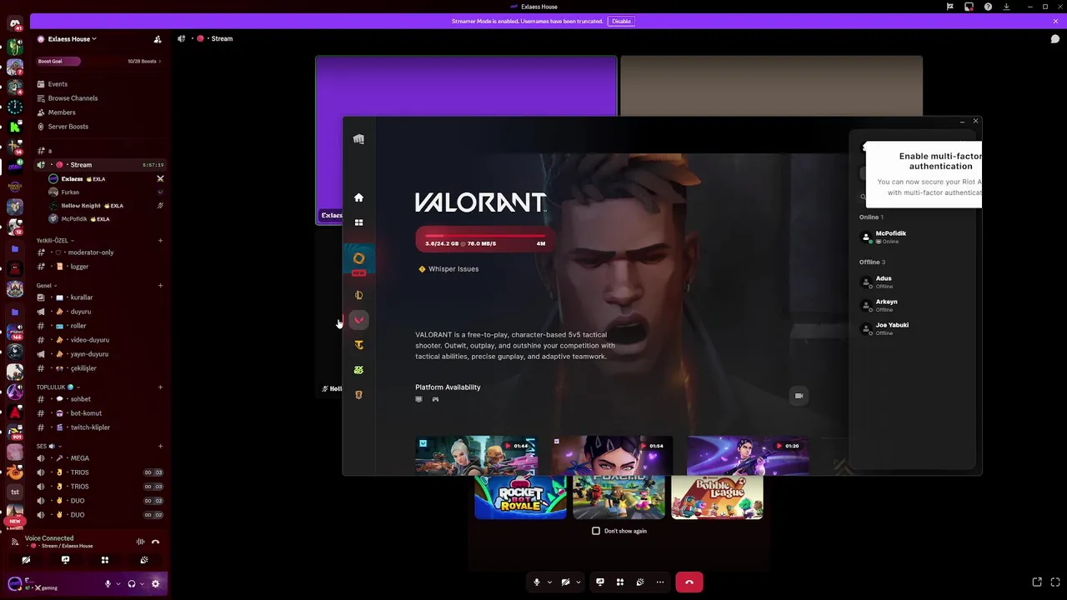This screenshot has height=600, width=1067.
Task: Open Riot Client home icon
Action: (x=358, y=197)
